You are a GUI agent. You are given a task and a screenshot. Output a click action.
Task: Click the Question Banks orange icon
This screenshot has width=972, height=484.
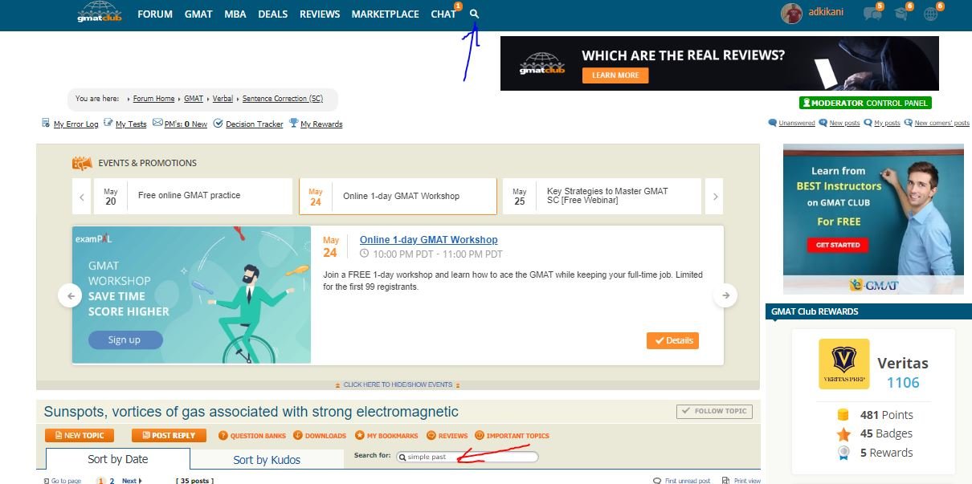coord(223,435)
